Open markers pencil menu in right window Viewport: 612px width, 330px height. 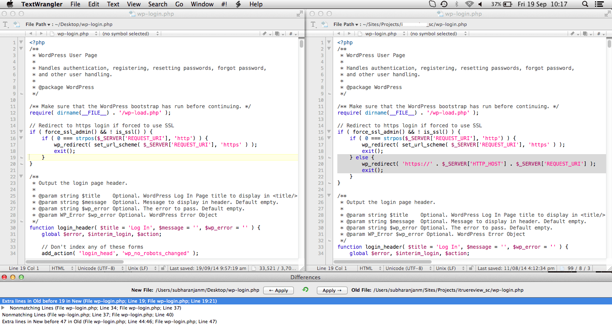574,34
